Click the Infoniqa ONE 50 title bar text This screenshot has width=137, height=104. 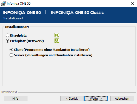point(19,4)
